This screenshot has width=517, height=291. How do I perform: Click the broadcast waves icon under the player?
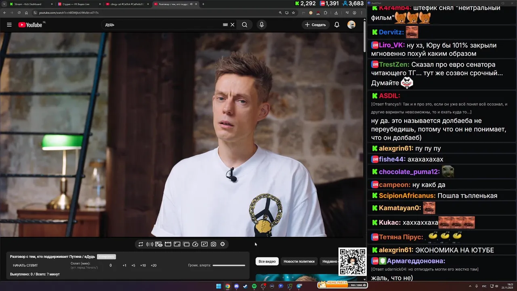point(149,244)
